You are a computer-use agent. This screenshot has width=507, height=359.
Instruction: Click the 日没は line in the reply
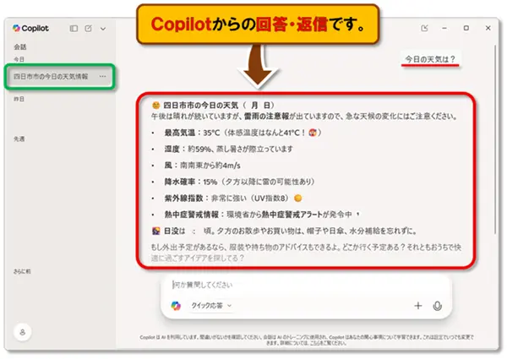tap(284, 231)
